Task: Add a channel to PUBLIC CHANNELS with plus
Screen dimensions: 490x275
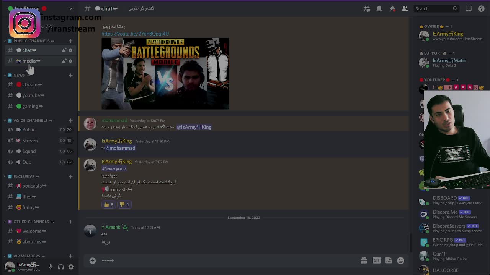Action: pyautogui.click(x=70, y=41)
